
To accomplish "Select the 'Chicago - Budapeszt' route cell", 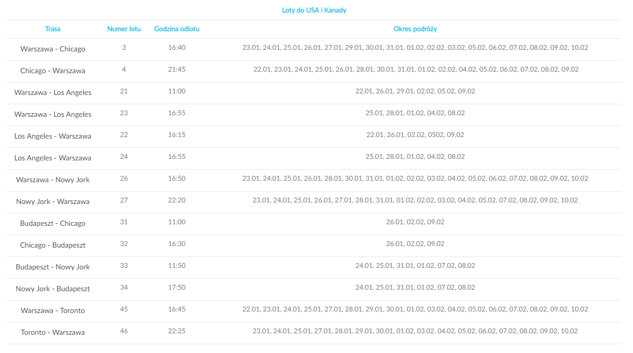I will tap(52, 245).
